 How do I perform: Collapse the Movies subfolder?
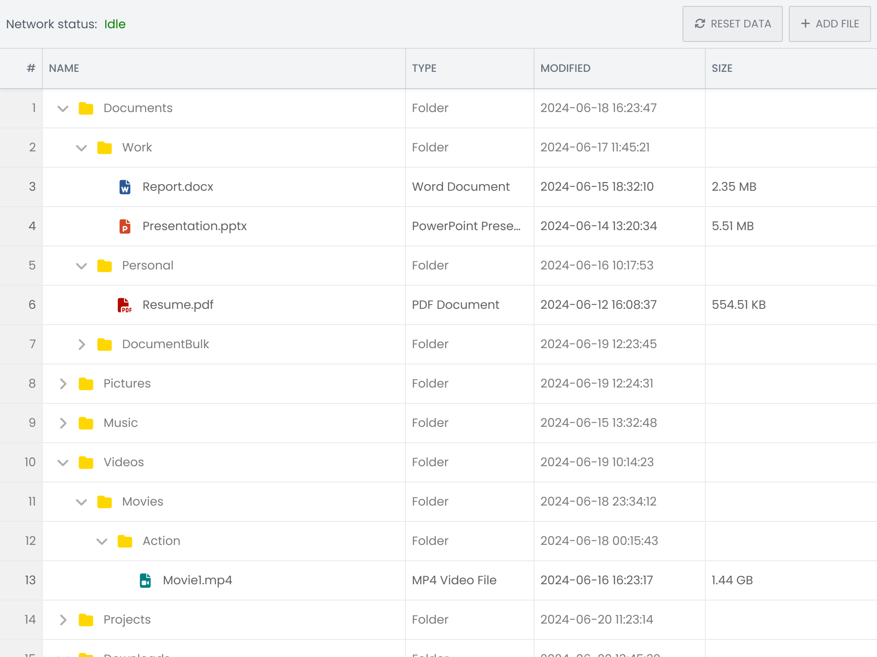(81, 502)
